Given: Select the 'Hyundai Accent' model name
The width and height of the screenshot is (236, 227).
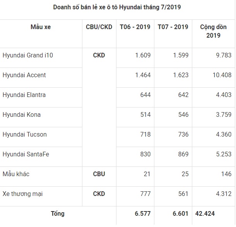Looking at the screenshot, I should click(x=24, y=75).
